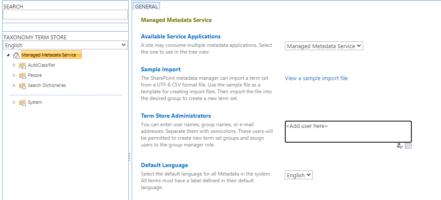
Task: Click the Term Store Administrators user field
Action: (348, 132)
